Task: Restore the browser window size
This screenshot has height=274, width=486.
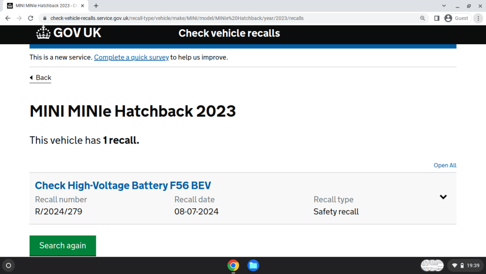Action: tap(469, 5)
